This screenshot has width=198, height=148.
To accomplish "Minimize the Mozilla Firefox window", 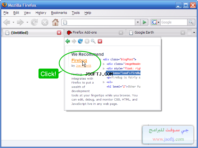I will 179,5.
